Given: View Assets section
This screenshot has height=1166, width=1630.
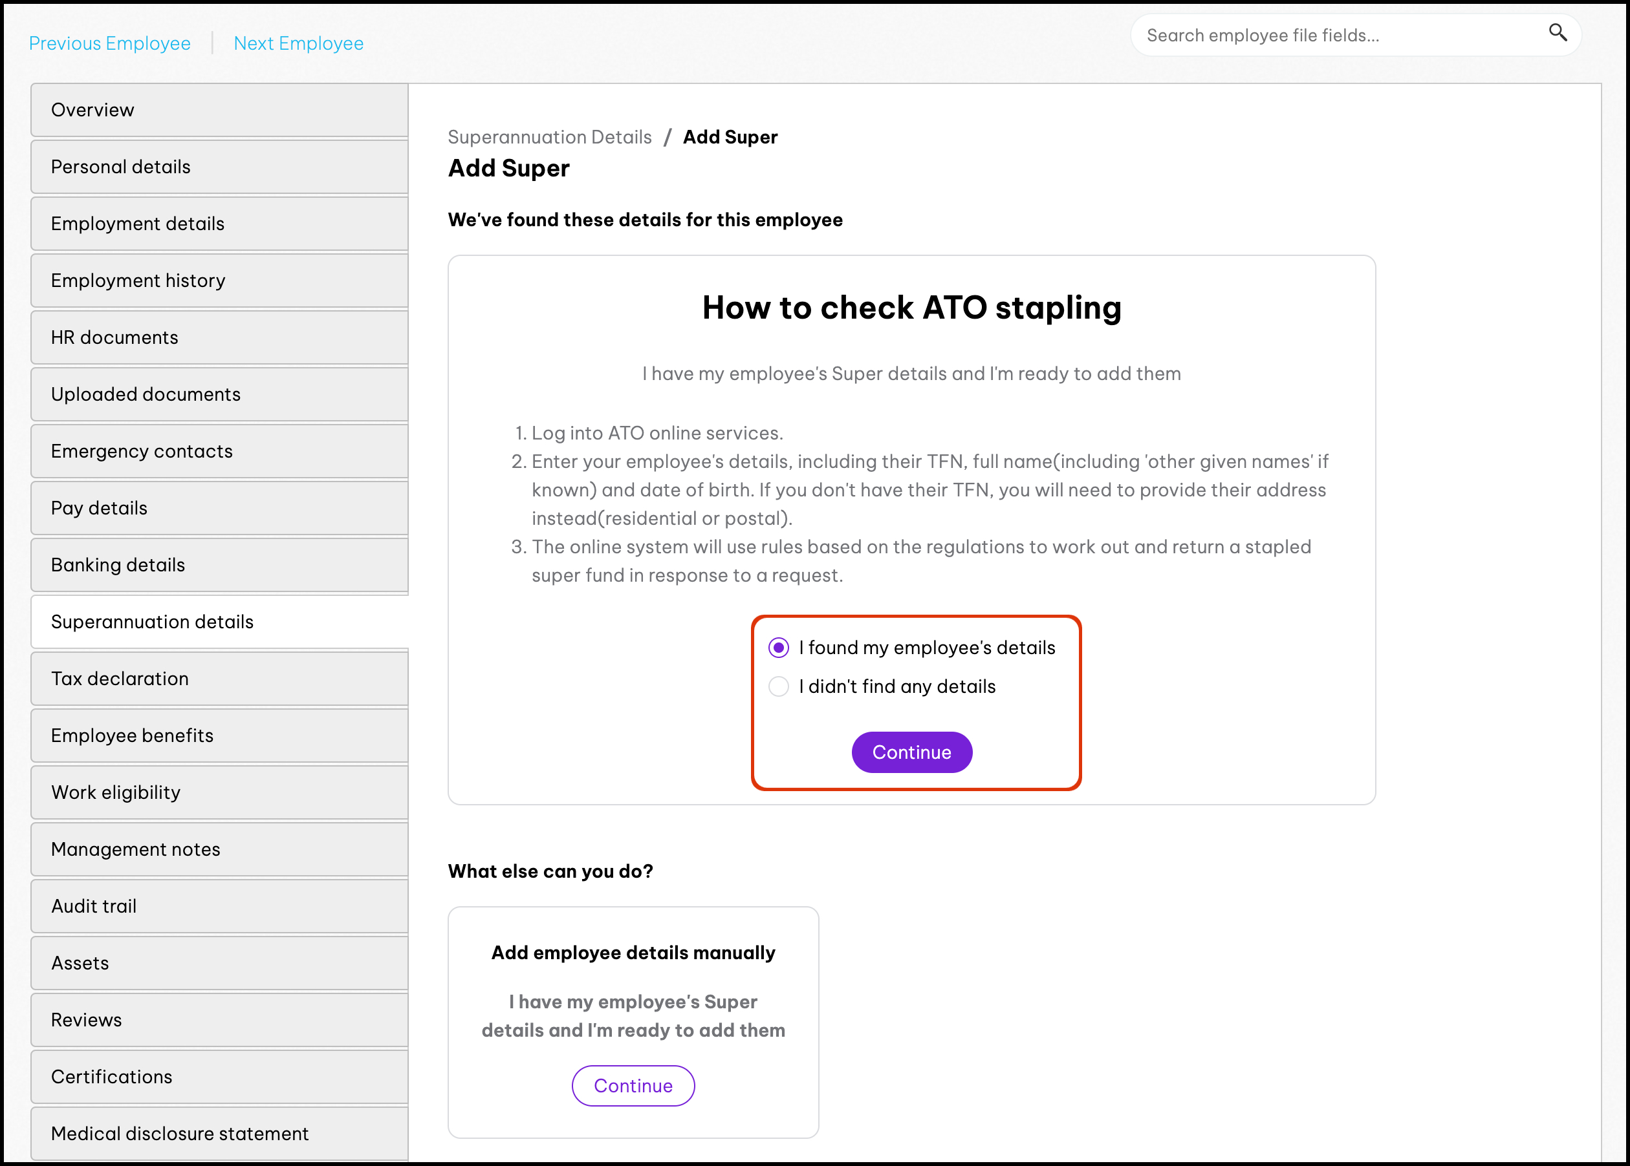Looking at the screenshot, I should [x=220, y=963].
